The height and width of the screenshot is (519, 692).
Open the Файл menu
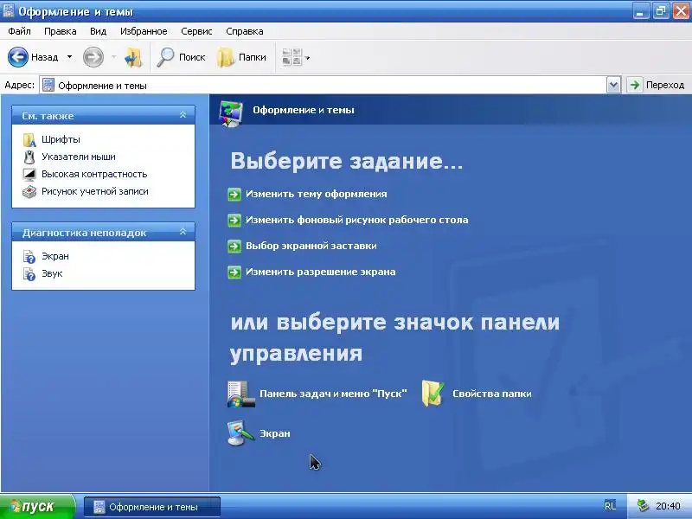pyautogui.click(x=19, y=31)
